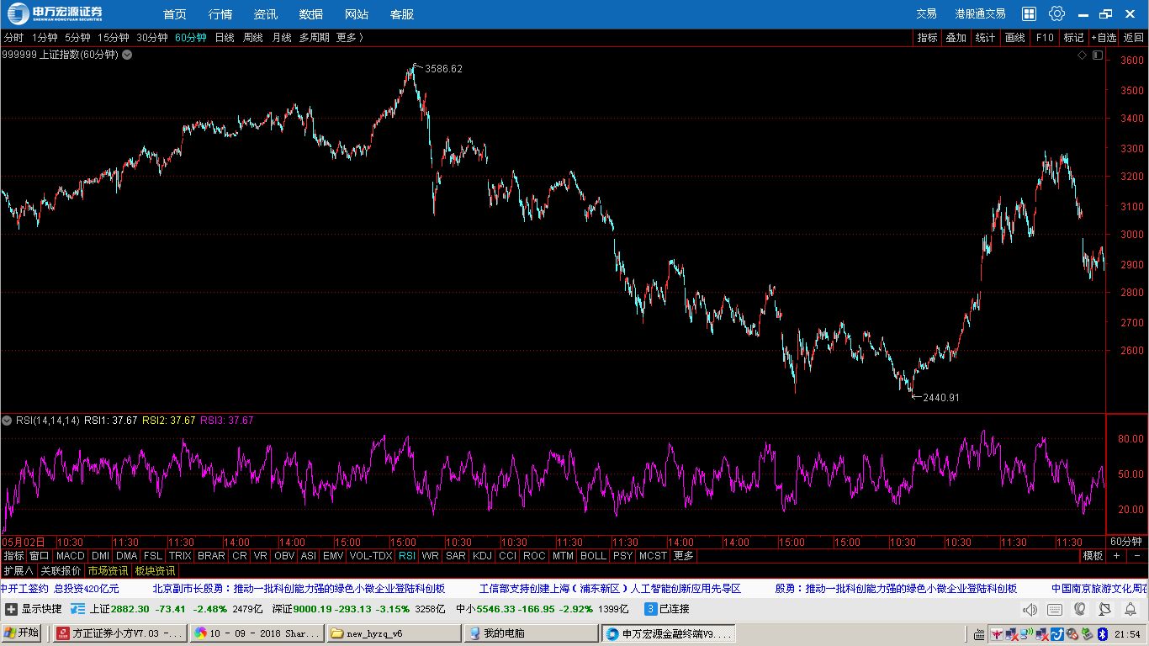This screenshot has width=1149, height=646.
Task: Click the index chart icon before 上证
Action: [78, 609]
